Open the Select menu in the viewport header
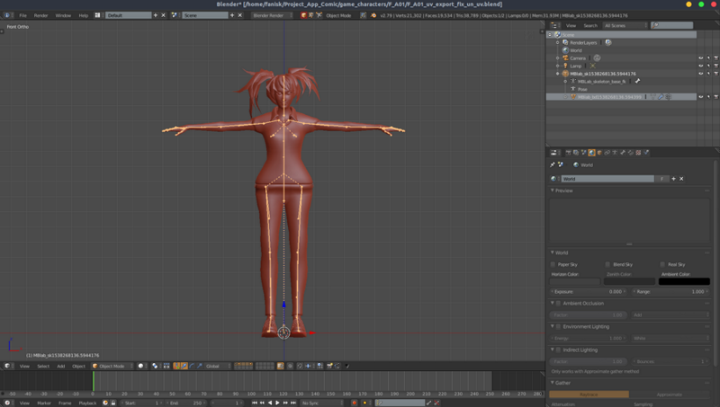The height and width of the screenshot is (407, 720). [x=43, y=366]
